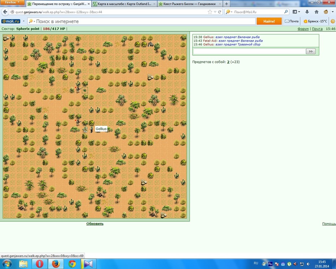The image size is (336, 269).
Task: Click Gellius name in the 15:38 log line
Action: pos(208,37)
